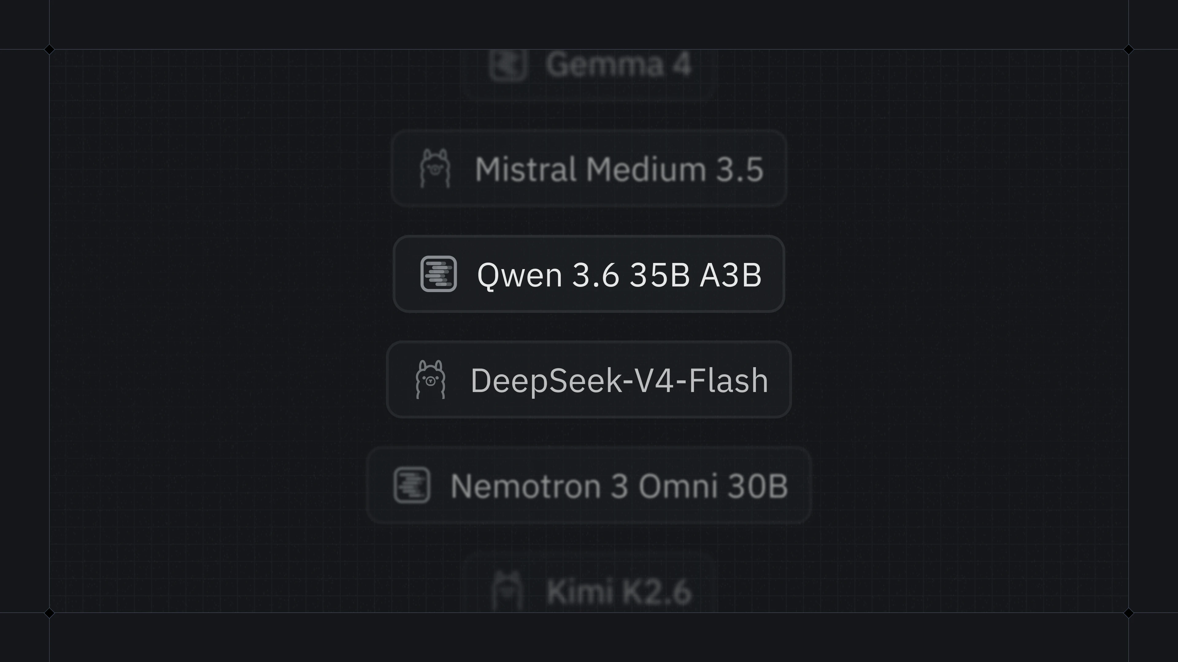Select the Qwen 3.6 35B A3B model label
This screenshot has width=1178, height=662.
point(619,275)
